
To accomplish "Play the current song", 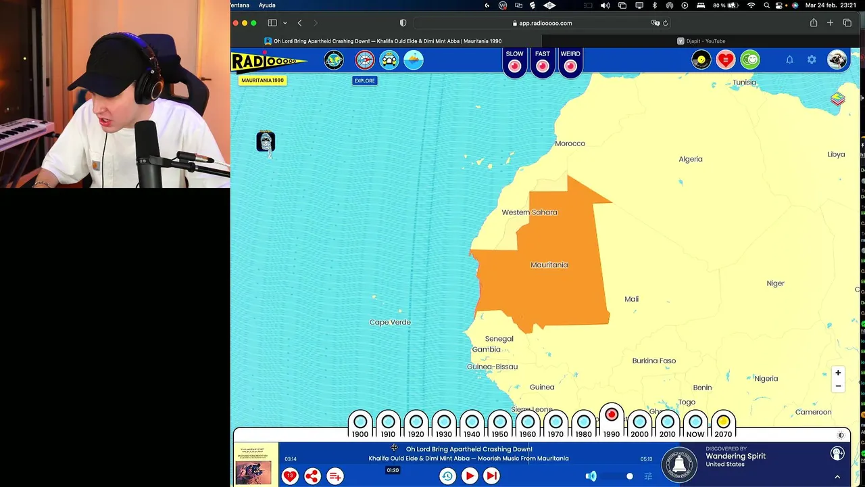I will click(x=470, y=476).
